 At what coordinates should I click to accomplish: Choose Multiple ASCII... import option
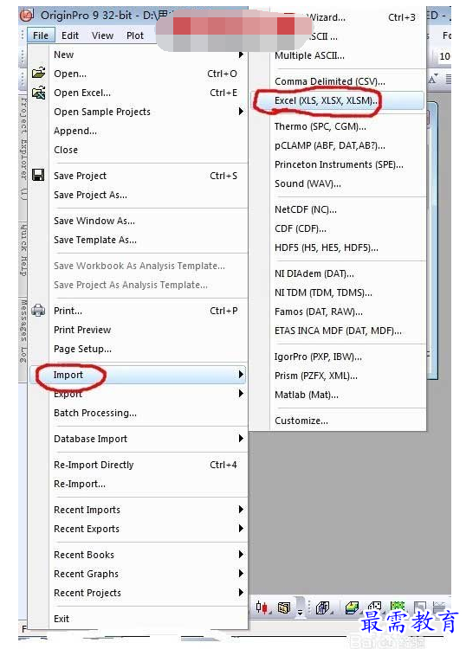339,55
